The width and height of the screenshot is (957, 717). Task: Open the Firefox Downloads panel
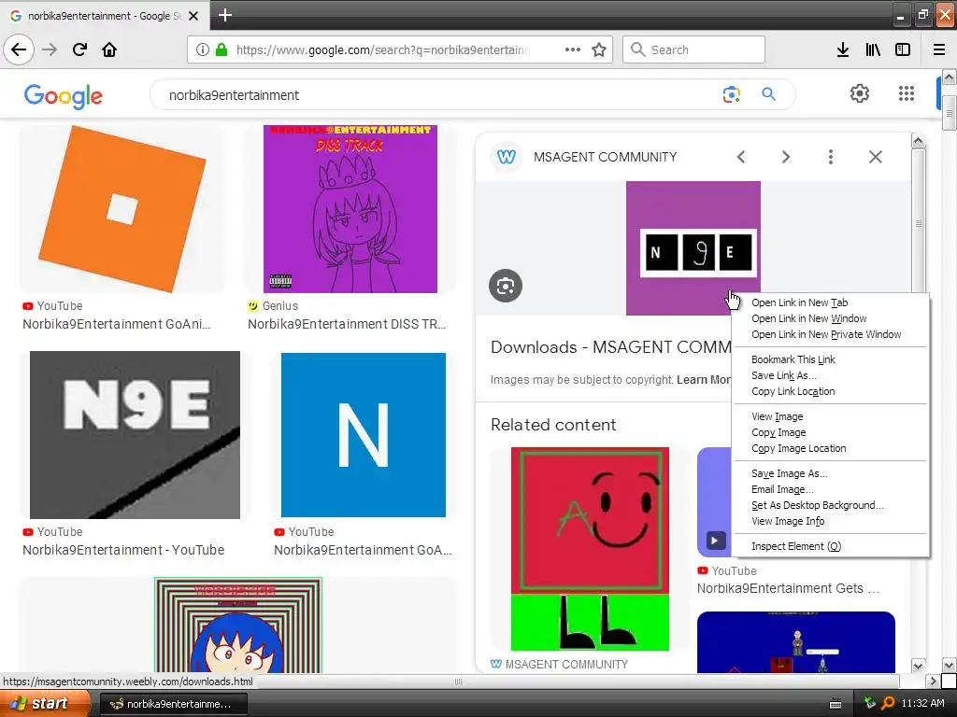tap(843, 49)
